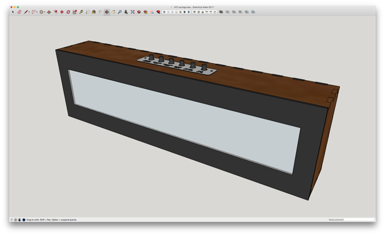This screenshot has height=235, width=385.
Task: Select the pink Eraser tool
Action: (x=19, y=12)
